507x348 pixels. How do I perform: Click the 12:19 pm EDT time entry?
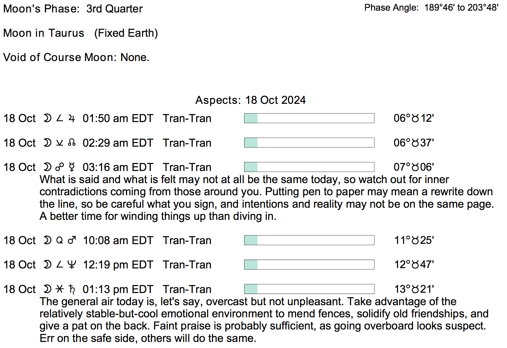(118, 265)
